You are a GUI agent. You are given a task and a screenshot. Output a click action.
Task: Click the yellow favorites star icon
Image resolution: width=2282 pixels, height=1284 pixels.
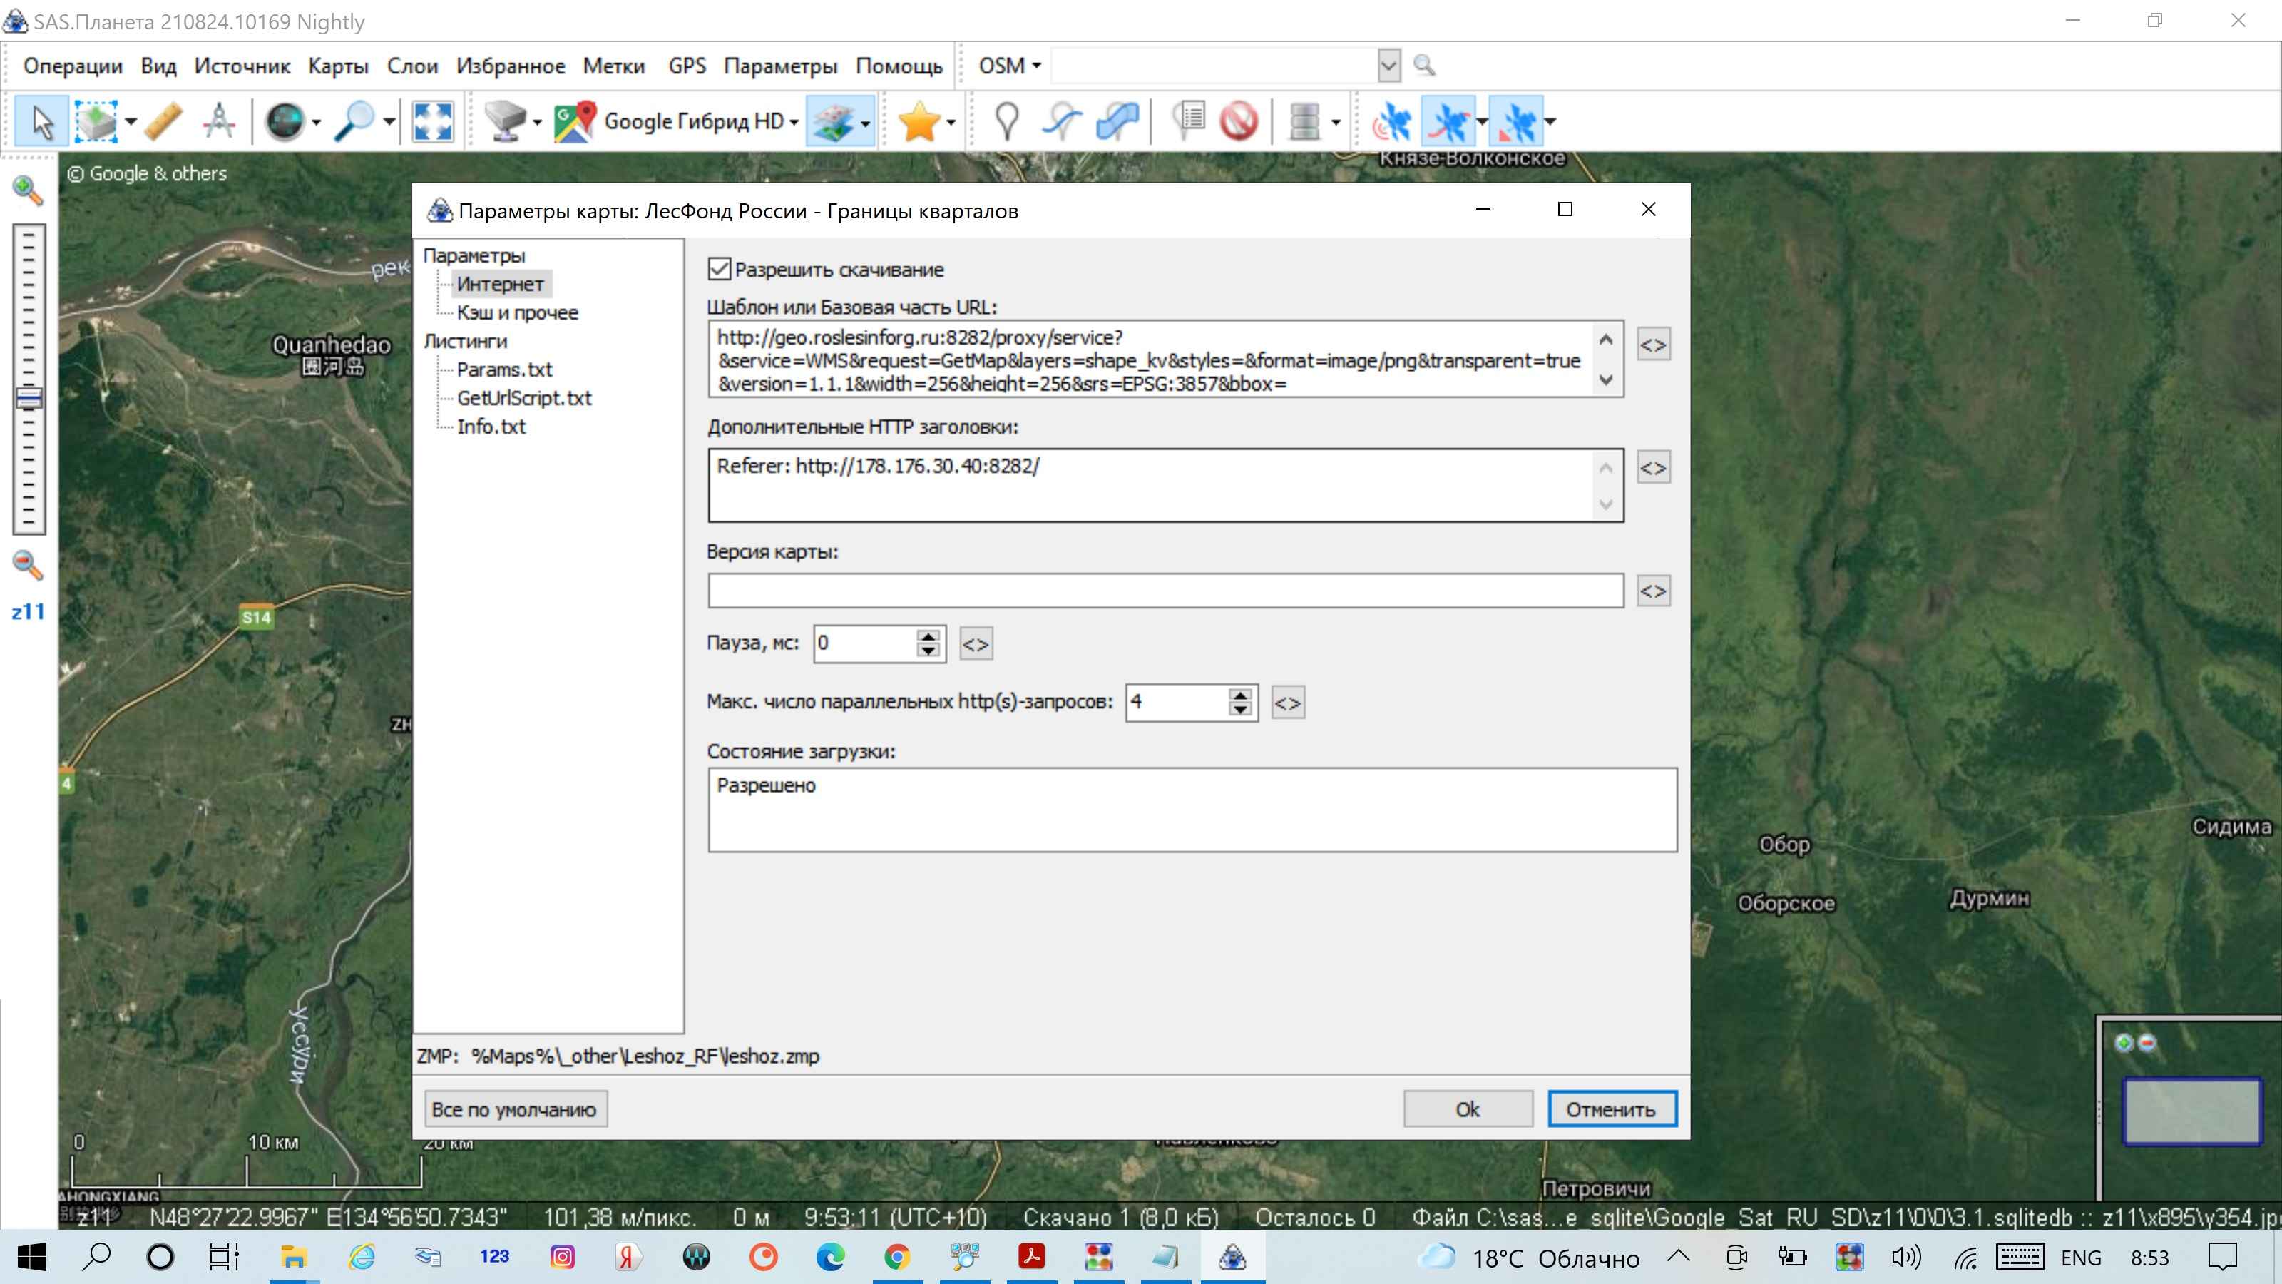point(919,121)
